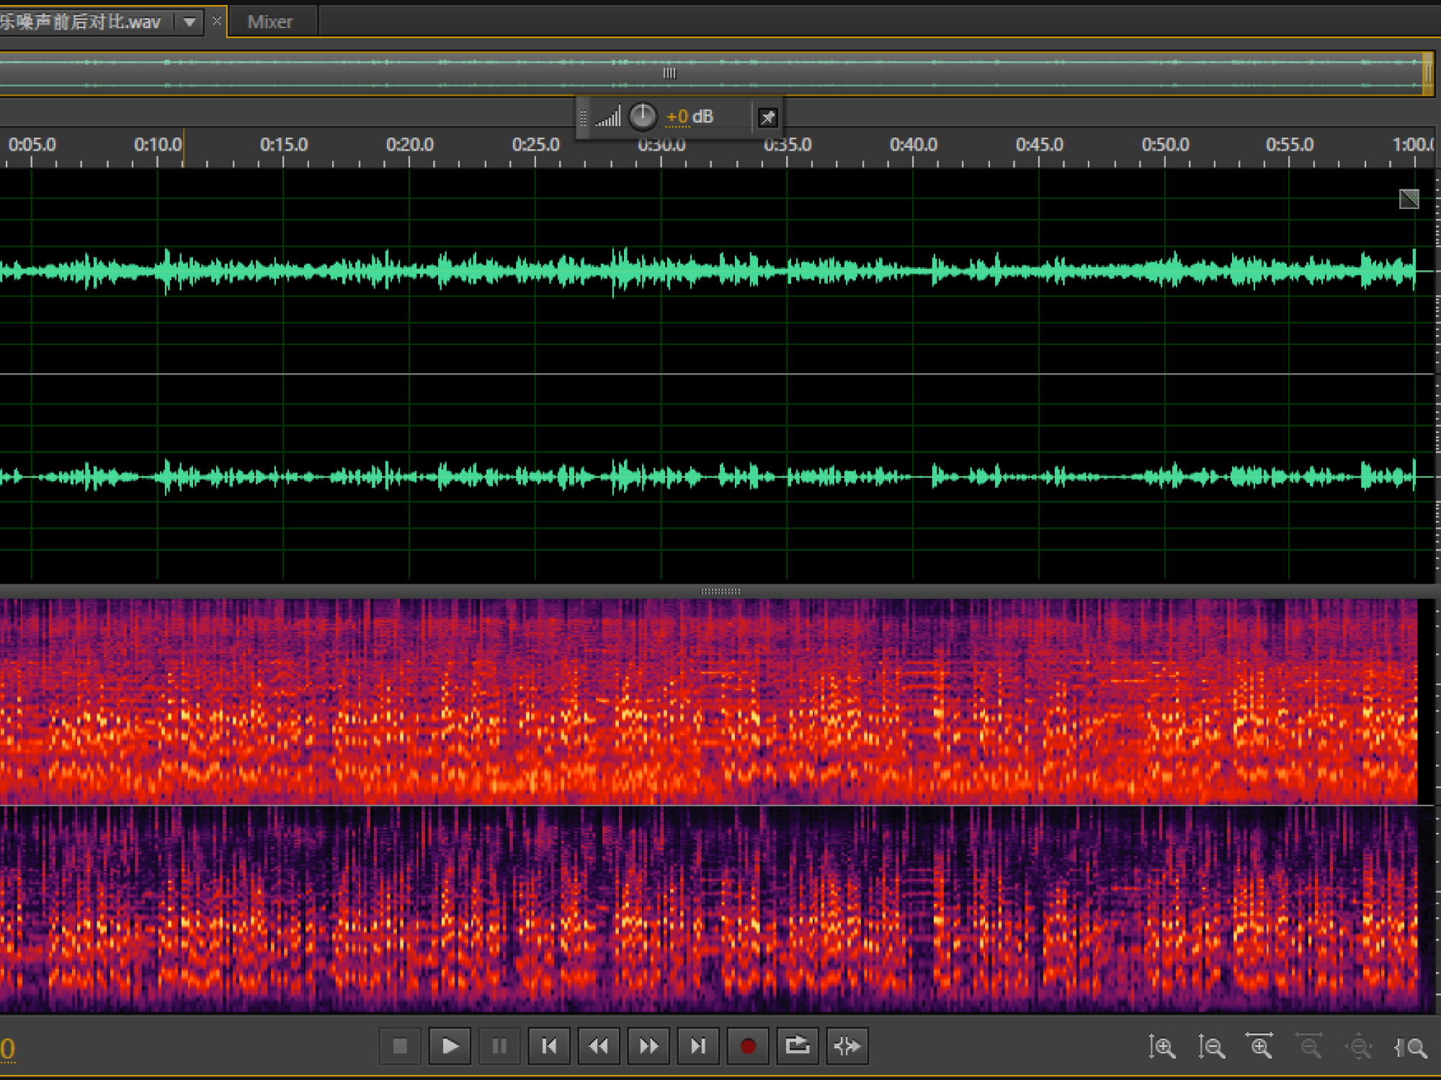
Task: Click the waveform/spectral divider grip
Action: coord(720,591)
